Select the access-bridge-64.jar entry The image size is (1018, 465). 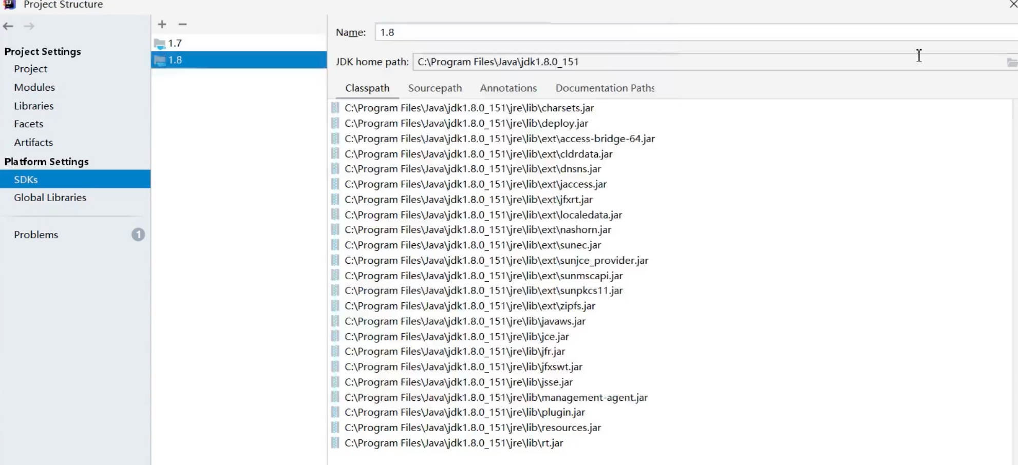coord(500,139)
